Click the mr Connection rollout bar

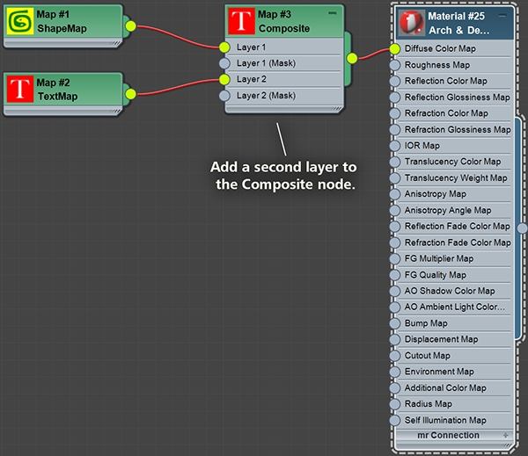(x=453, y=435)
